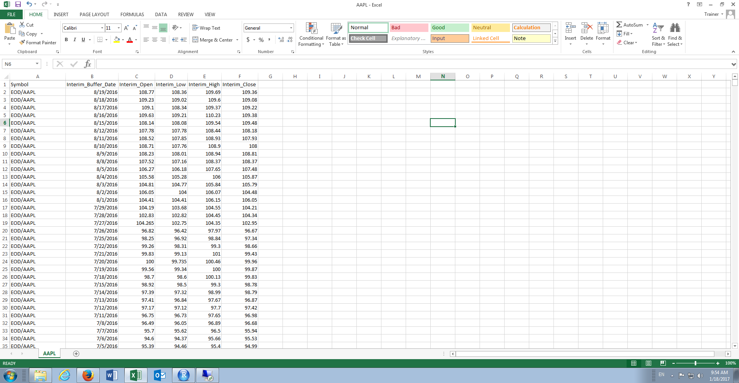Click Increase Indent icon
739x383 pixels.
tap(184, 40)
